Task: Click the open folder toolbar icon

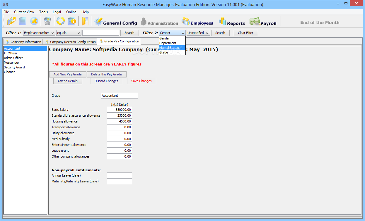Action: (11, 21)
